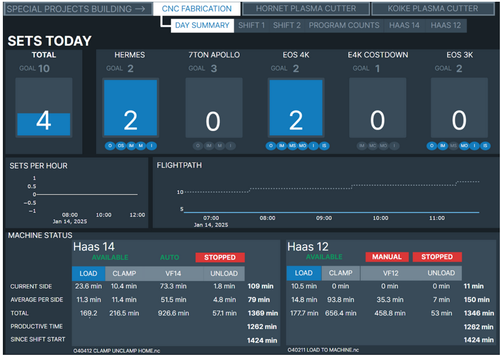The width and height of the screenshot is (501, 356).
Task: Open the Haas 14 sub-tab at top
Action: (404, 25)
